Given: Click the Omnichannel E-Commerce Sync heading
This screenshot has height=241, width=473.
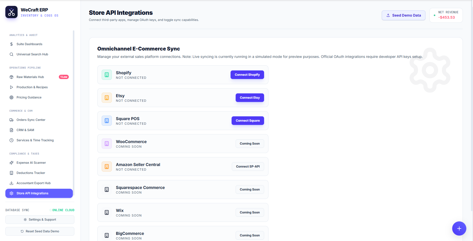Looking at the screenshot, I should coord(139,49).
